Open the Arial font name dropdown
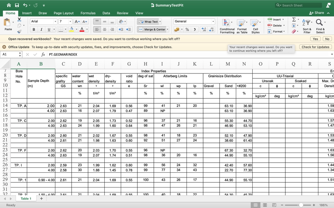This screenshot has width=334, height=208. pos(55,21)
